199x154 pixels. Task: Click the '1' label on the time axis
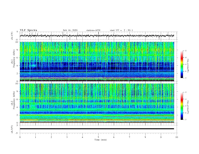coord(36,137)
